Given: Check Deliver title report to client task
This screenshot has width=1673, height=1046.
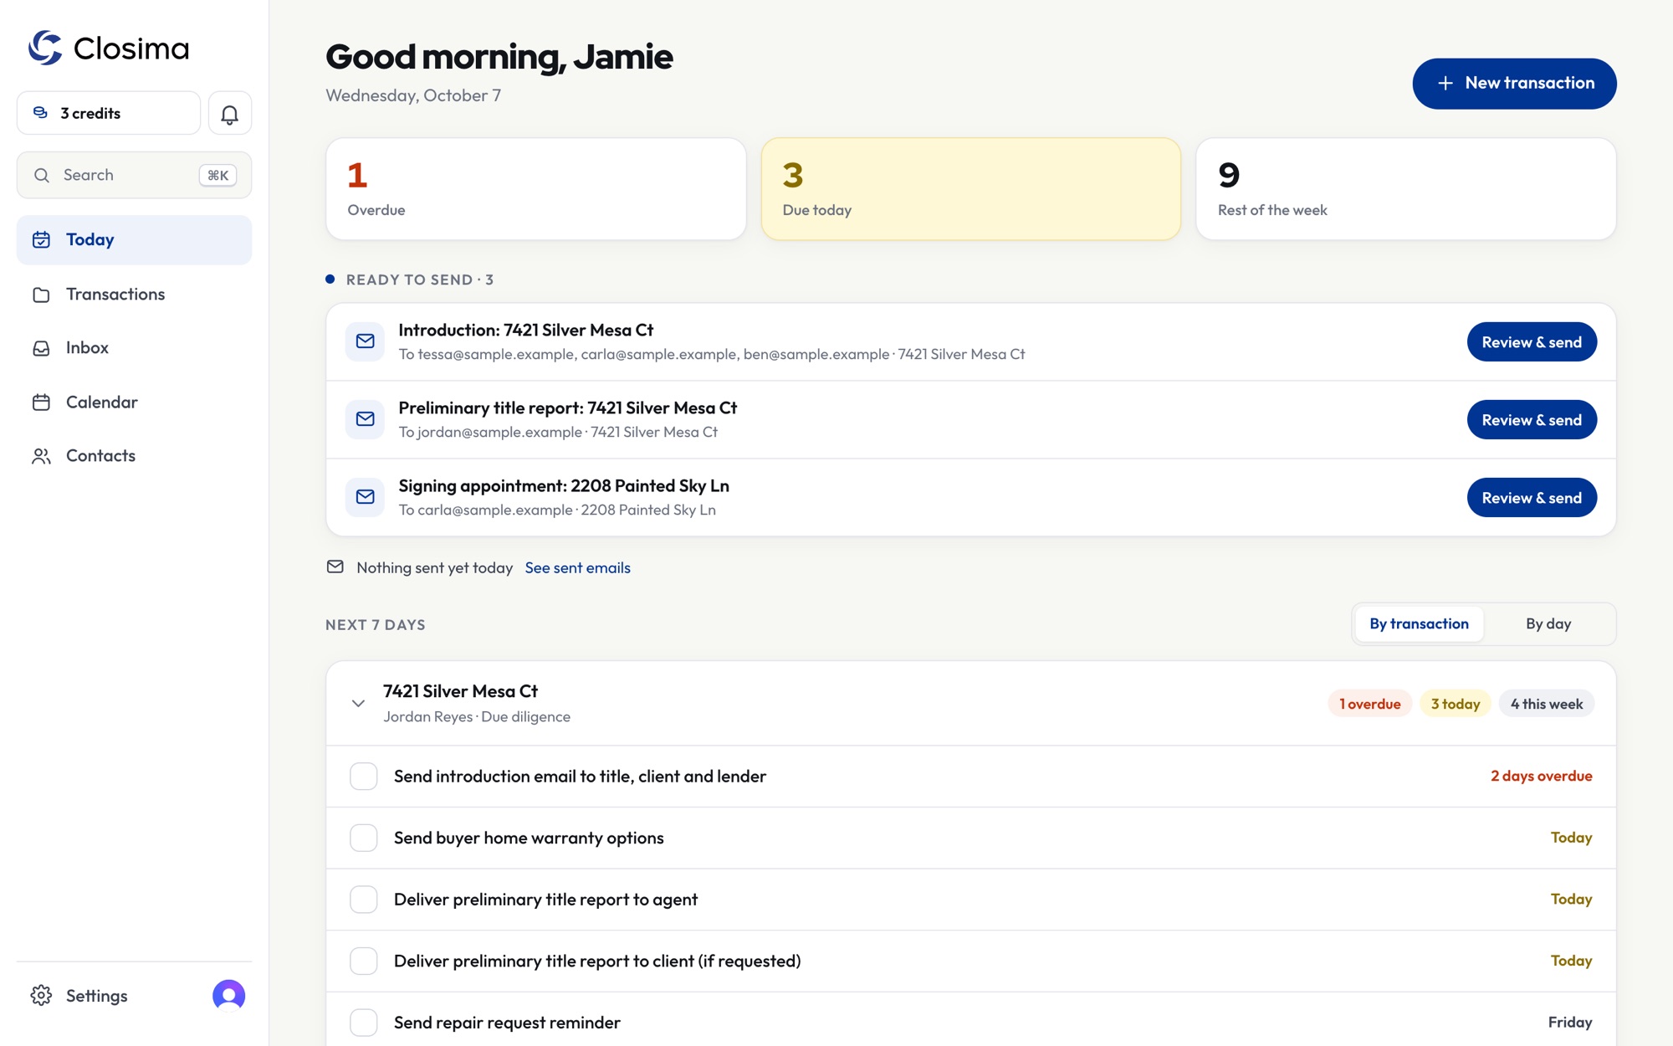Looking at the screenshot, I should pos(364,961).
